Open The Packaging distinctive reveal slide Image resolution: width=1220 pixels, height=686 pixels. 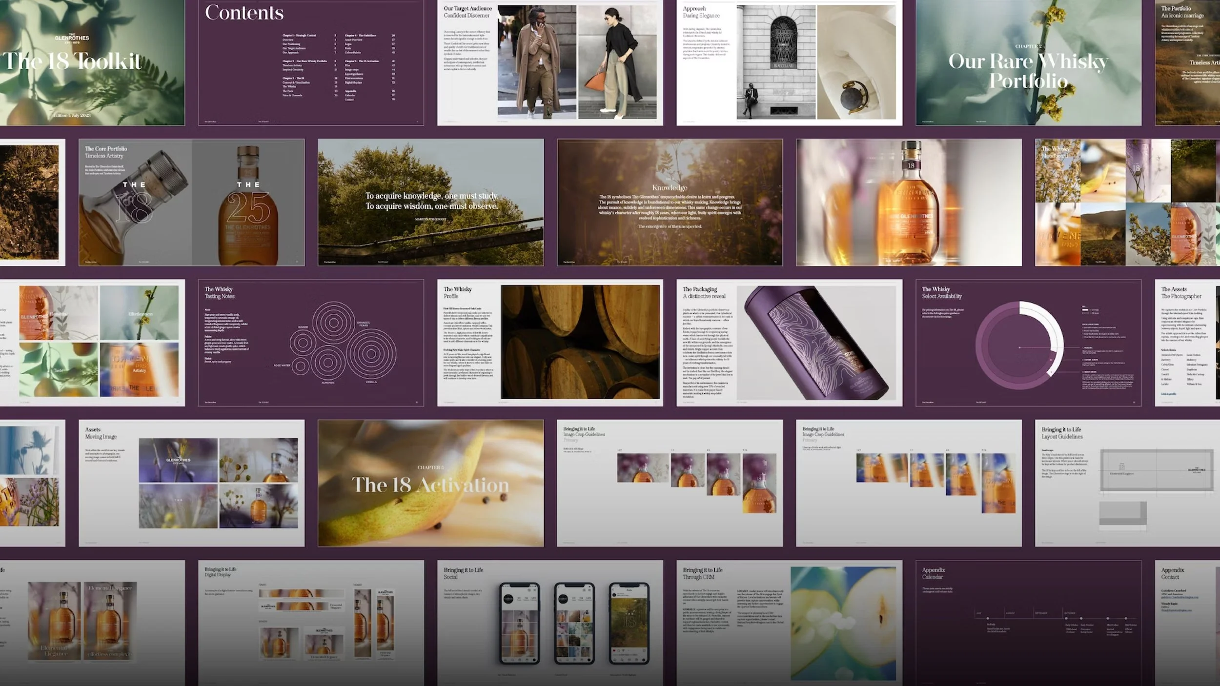coord(789,343)
